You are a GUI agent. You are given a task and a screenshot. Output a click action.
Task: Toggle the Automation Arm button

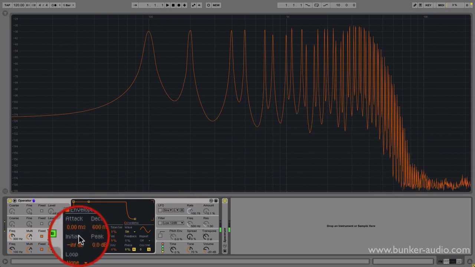click(193, 5)
